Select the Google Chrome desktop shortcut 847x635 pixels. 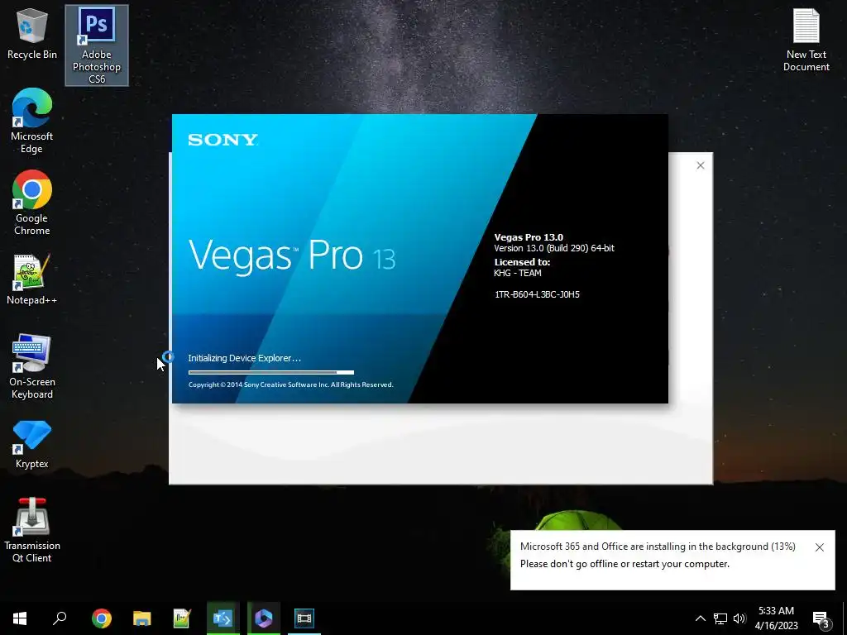pyautogui.click(x=32, y=203)
